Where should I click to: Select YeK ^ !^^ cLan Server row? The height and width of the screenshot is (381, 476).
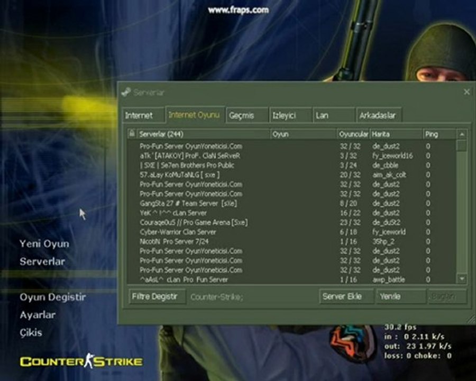coord(291,213)
